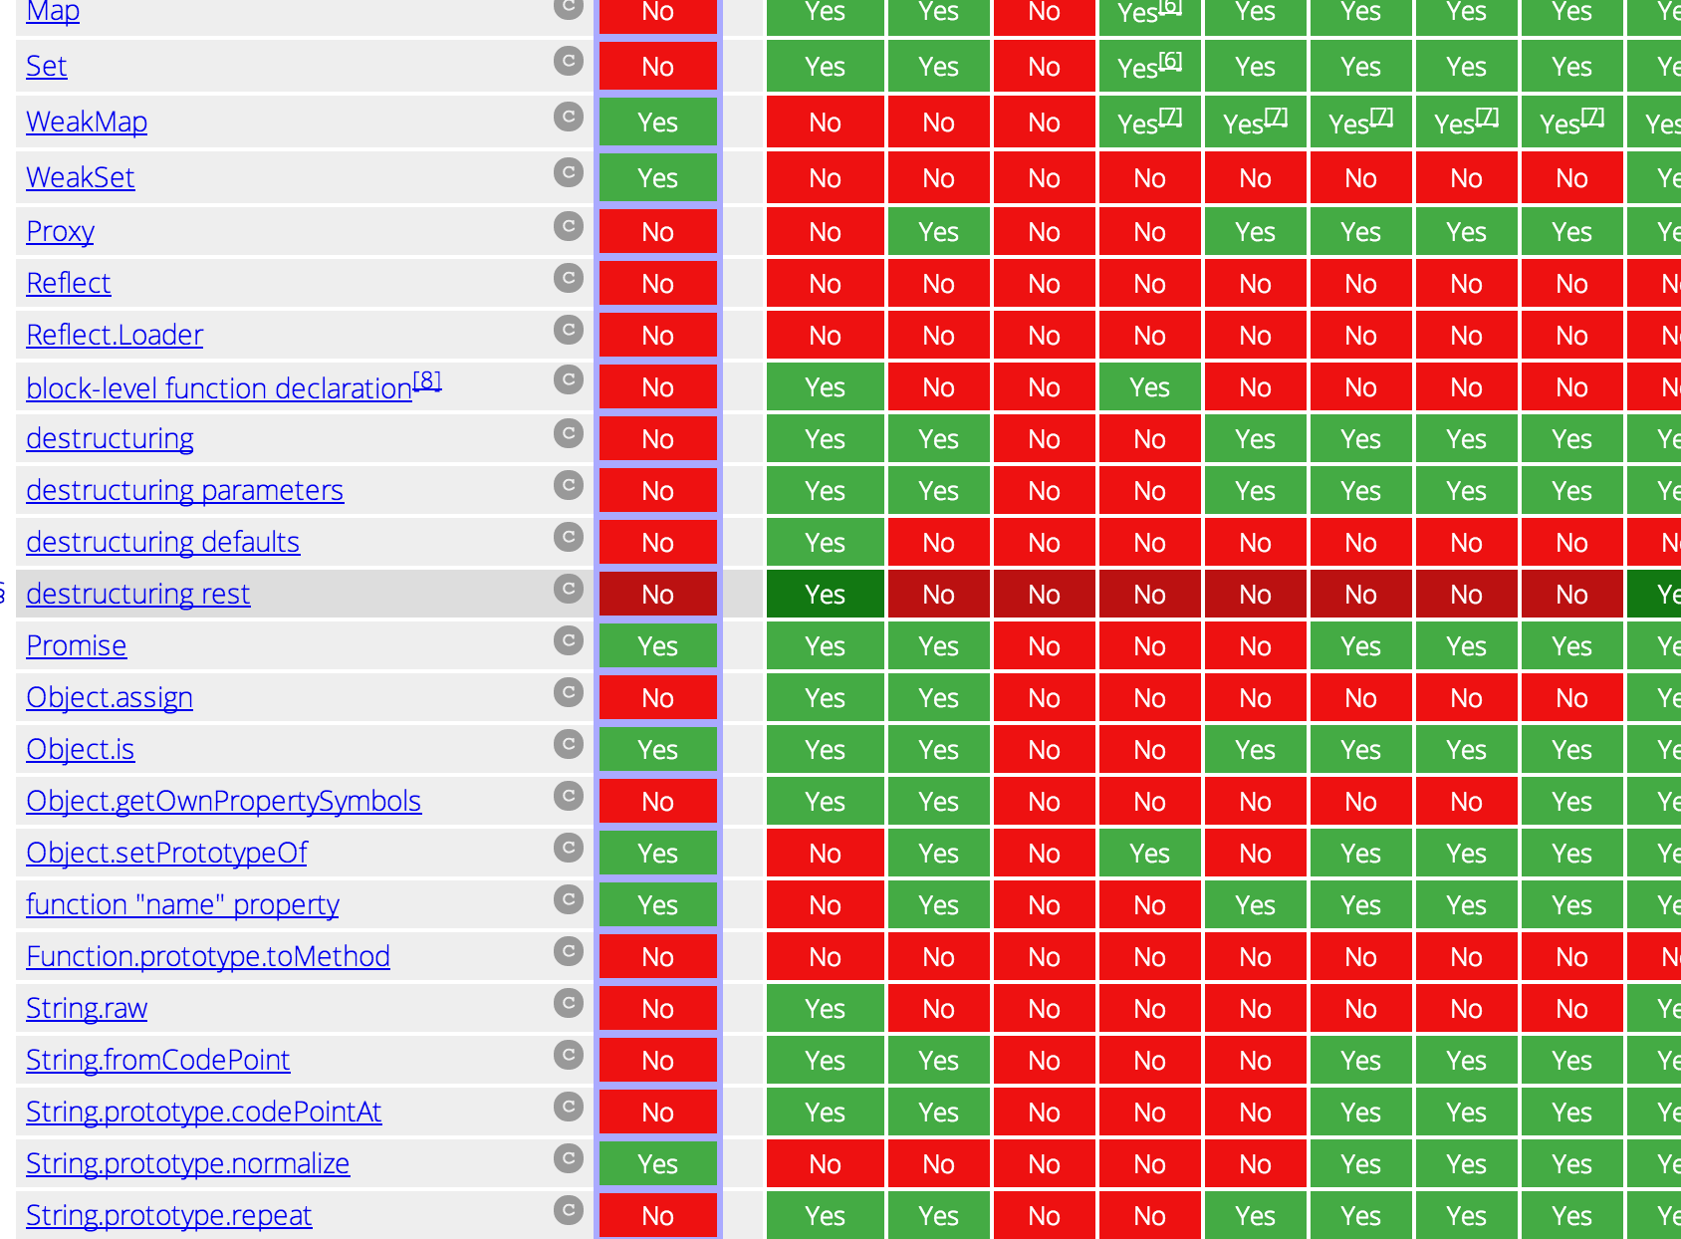
Task: Click the circled c icon beside Reflect.Loader
Action: click(x=568, y=330)
